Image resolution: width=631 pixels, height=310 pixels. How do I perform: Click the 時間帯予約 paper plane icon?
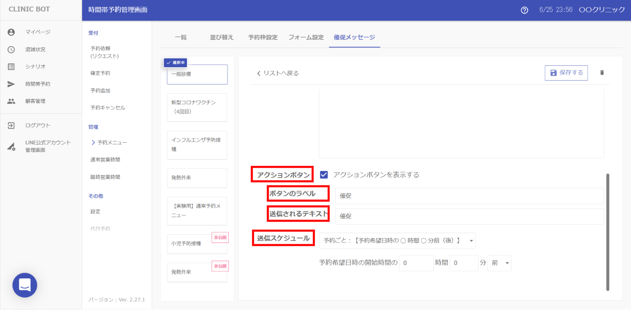coord(11,84)
